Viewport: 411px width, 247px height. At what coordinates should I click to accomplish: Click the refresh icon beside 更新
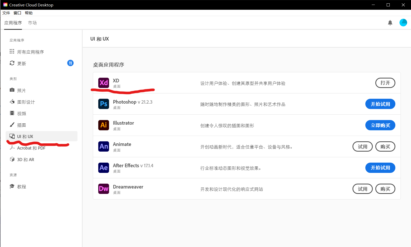(12, 63)
